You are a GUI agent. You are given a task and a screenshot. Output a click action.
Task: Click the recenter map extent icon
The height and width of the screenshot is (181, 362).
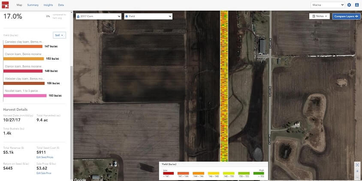pyautogui.click(x=357, y=165)
